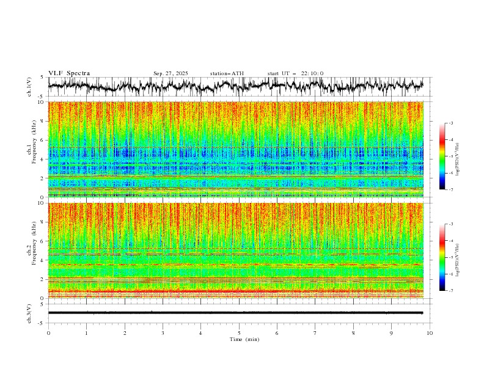Click the time axis tick label '1'
484x374 pixels.
[86, 333]
